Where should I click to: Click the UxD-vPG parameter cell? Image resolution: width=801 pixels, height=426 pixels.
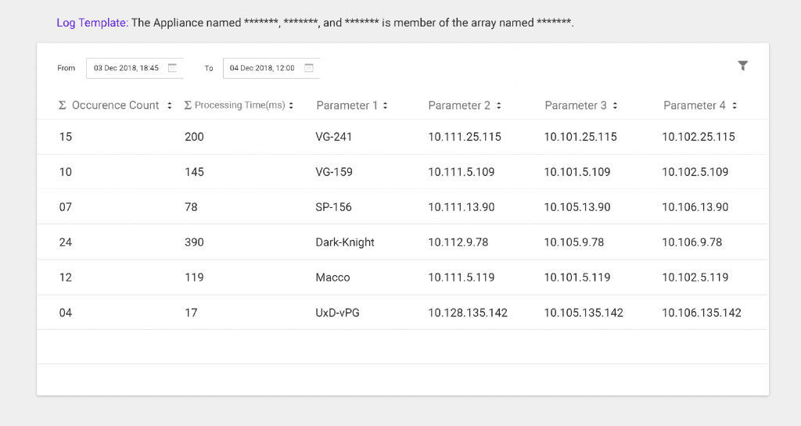pos(338,313)
